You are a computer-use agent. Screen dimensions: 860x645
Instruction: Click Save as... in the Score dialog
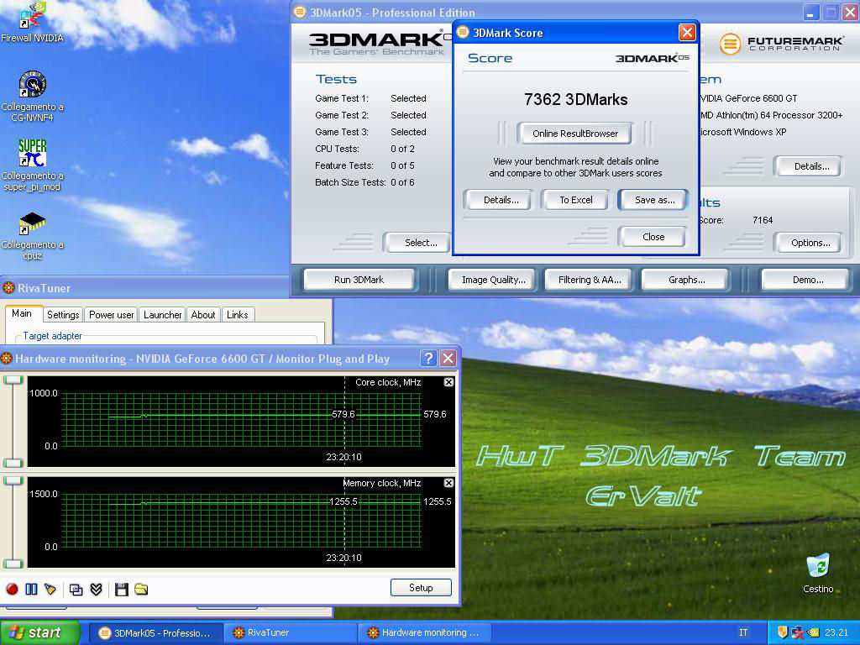click(654, 200)
